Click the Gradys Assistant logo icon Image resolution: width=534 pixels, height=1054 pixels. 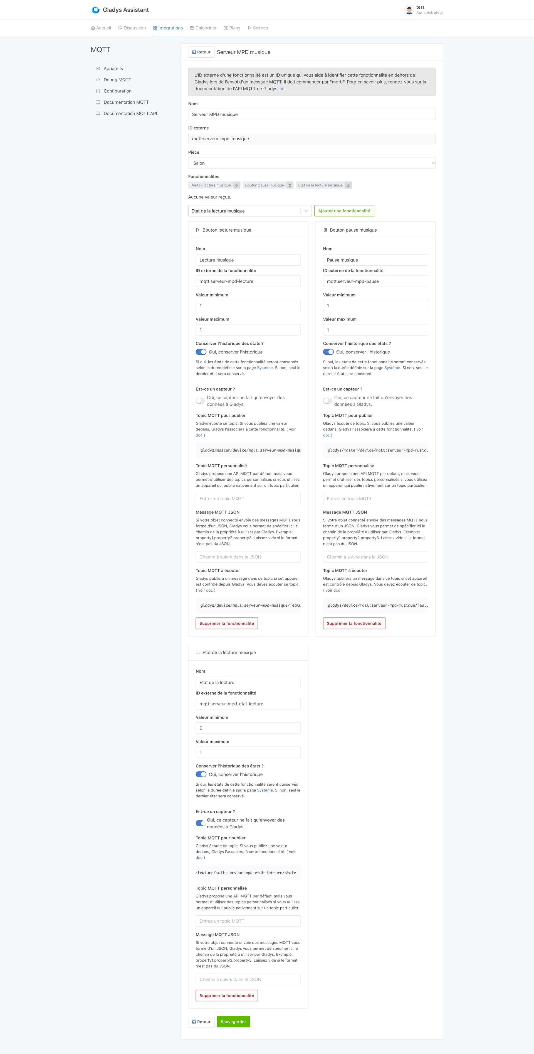pyautogui.click(x=96, y=10)
